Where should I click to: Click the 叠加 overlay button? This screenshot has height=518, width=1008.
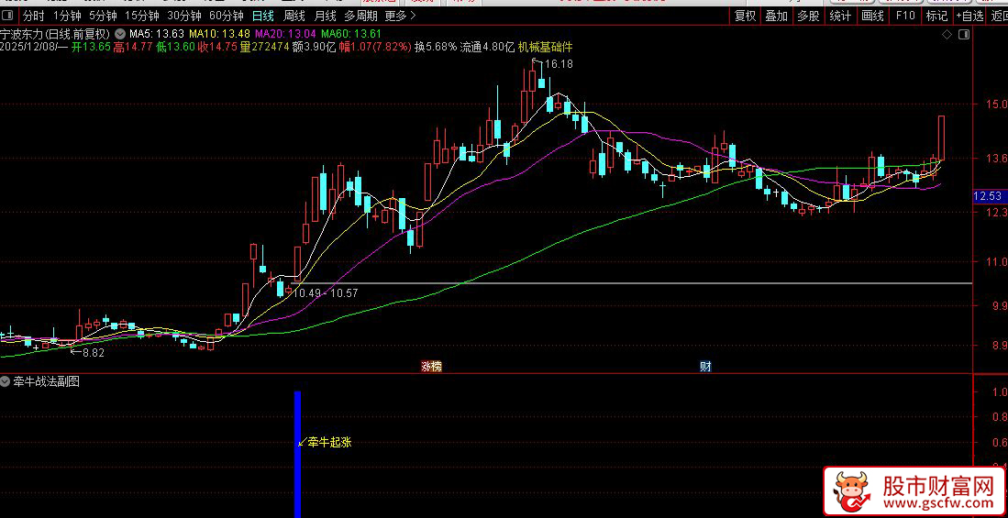click(x=777, y=17)
